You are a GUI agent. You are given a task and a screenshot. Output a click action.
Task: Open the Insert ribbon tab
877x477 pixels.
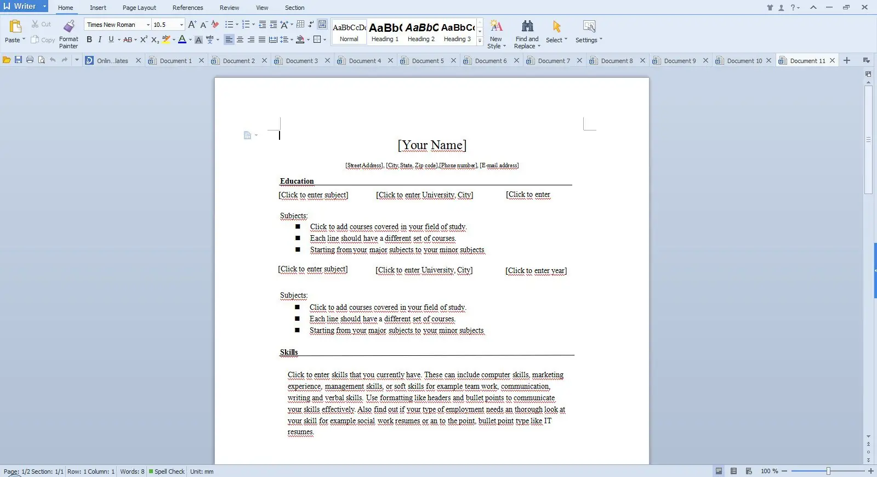pyautogui.click(x=98, y=8)
